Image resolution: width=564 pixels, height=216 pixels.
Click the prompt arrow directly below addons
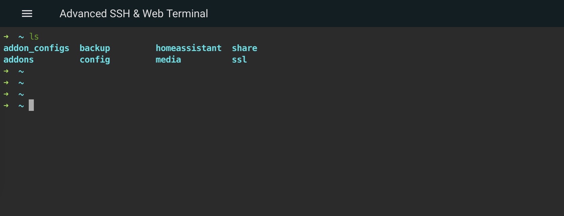click(6, 71)
